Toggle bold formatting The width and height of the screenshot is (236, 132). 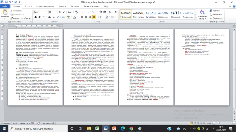coord(35,17)
